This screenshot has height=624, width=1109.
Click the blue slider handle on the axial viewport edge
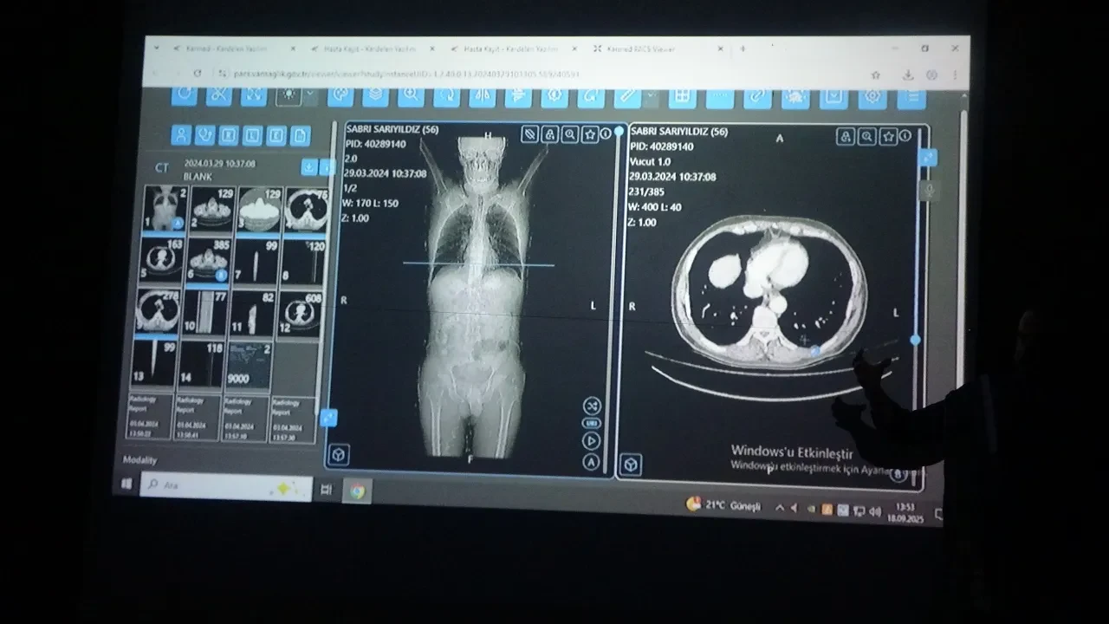pyautogui.click(x=914, y=340)
